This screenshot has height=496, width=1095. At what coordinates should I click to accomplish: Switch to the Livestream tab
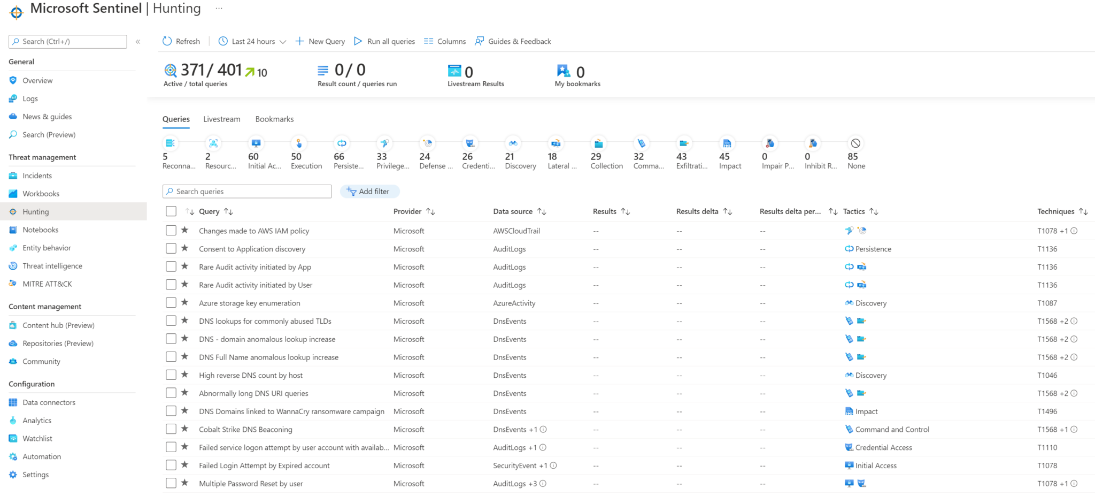coord(221,119)
